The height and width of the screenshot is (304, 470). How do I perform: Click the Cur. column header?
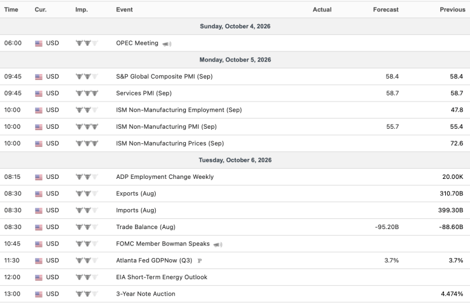pos(41,10)
